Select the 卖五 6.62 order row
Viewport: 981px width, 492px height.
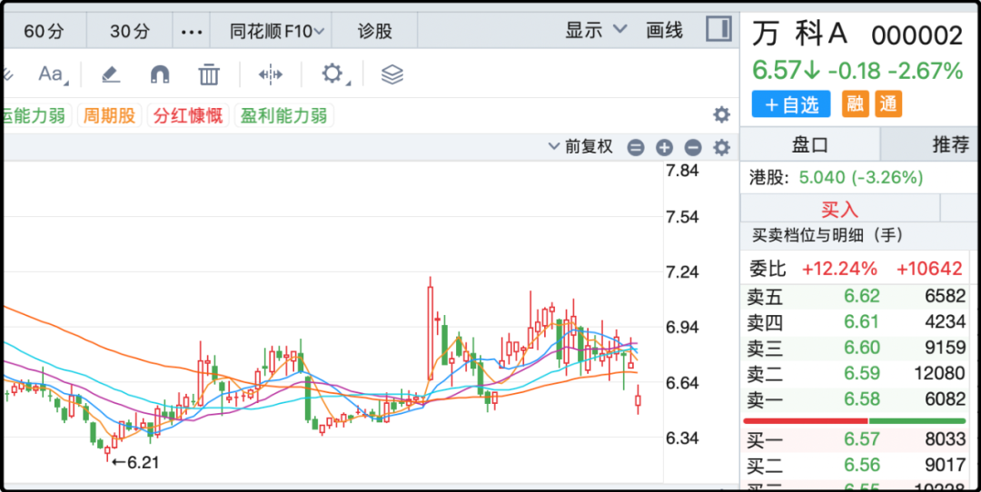(x=857, y=296)
